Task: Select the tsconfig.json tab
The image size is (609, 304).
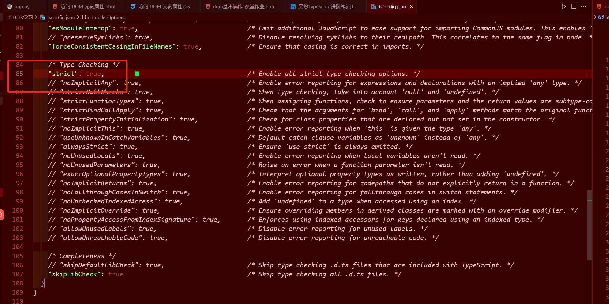Action: coord(392,6)
